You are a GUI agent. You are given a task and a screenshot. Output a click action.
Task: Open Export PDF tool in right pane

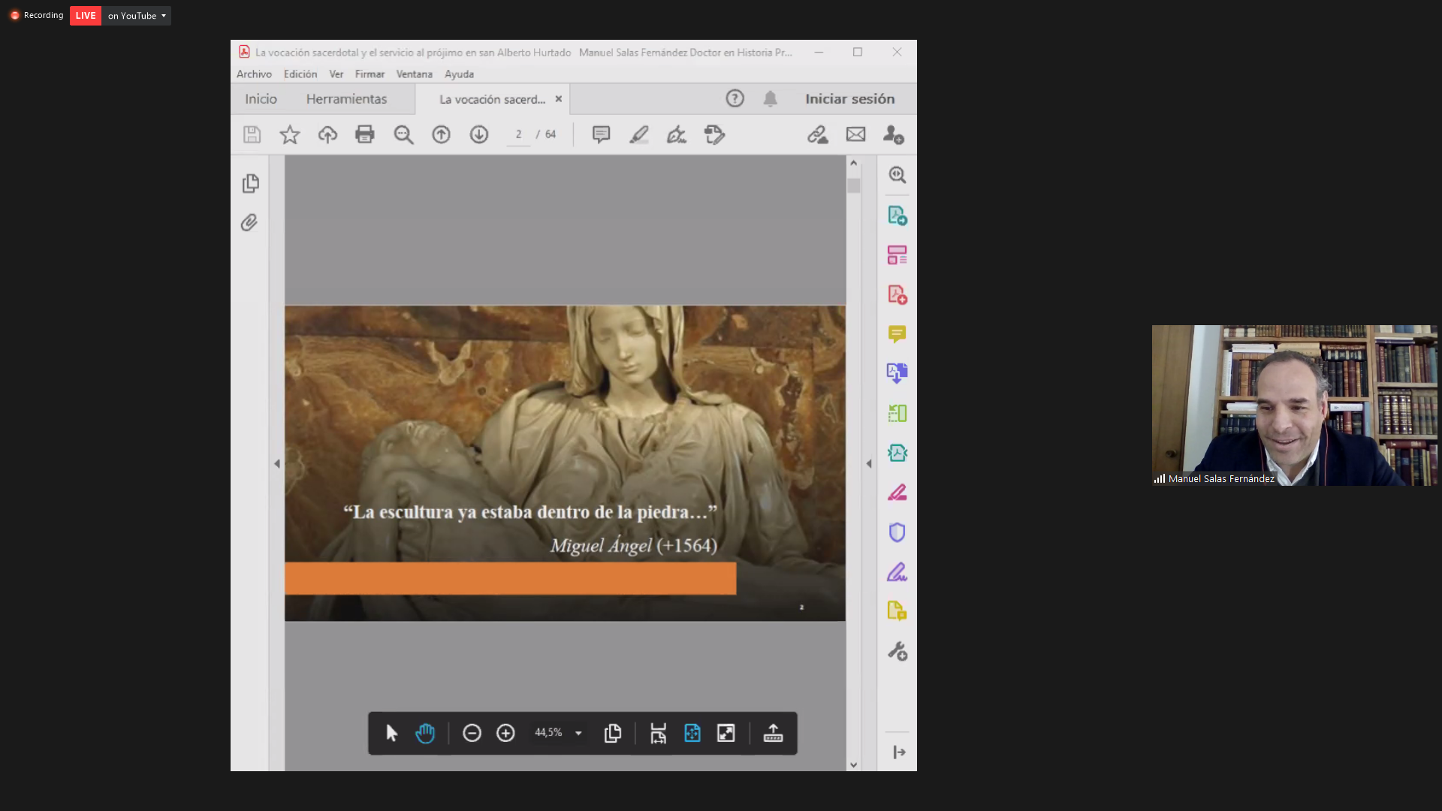897,216
